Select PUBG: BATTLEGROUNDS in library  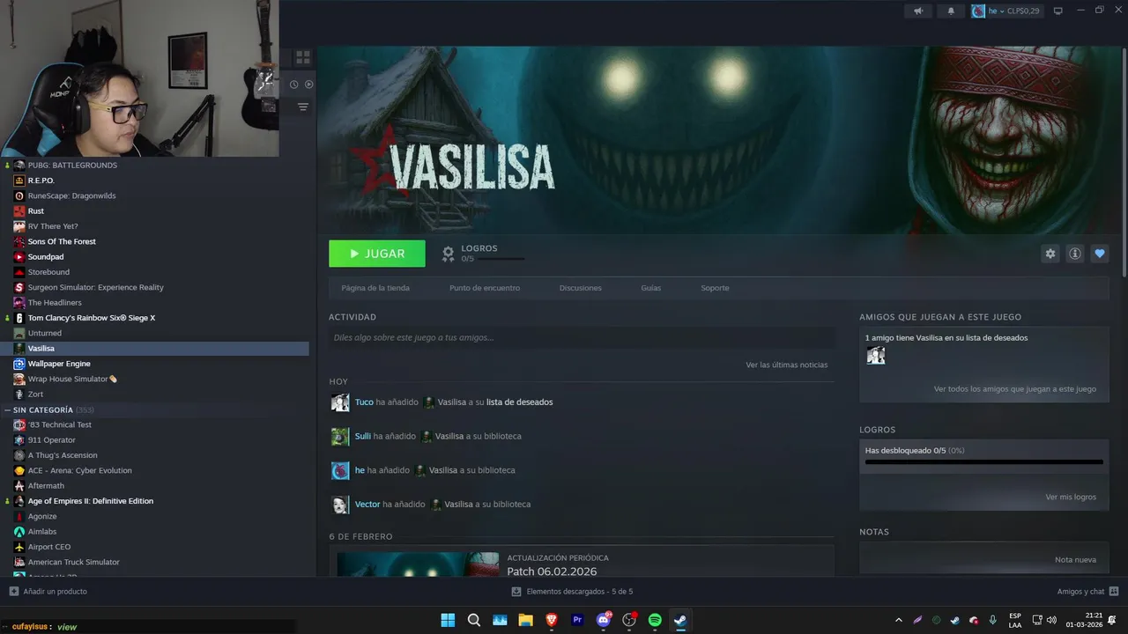72,166
